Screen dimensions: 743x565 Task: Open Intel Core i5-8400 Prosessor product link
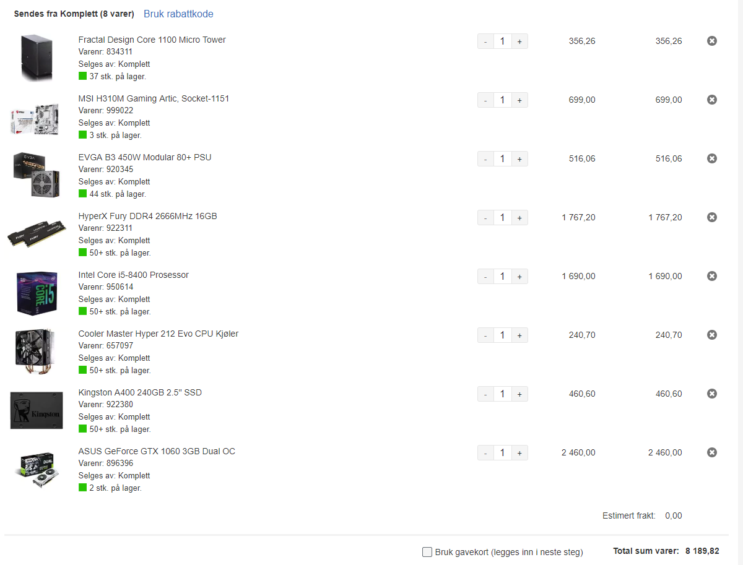[134, 275]
